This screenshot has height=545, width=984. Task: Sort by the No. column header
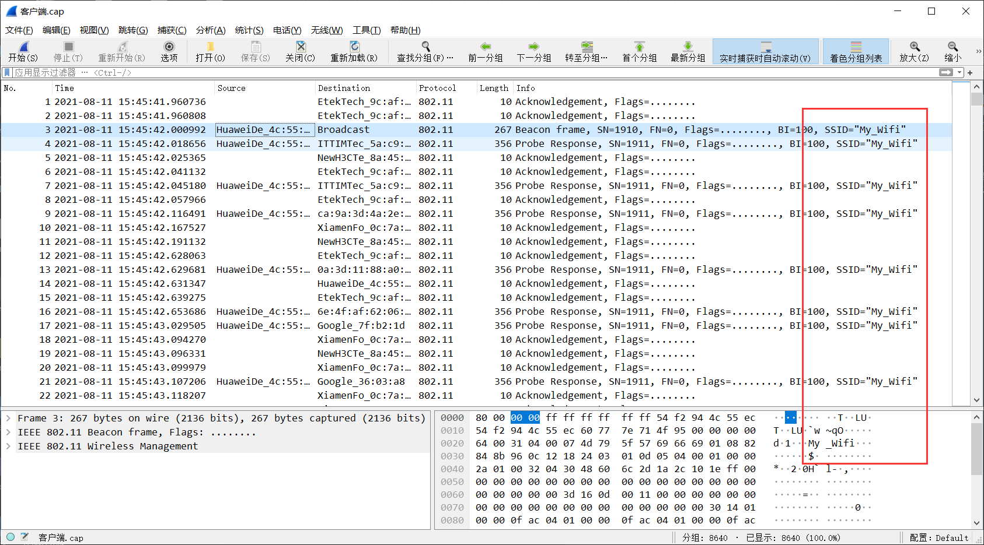(x=26, y=88)
